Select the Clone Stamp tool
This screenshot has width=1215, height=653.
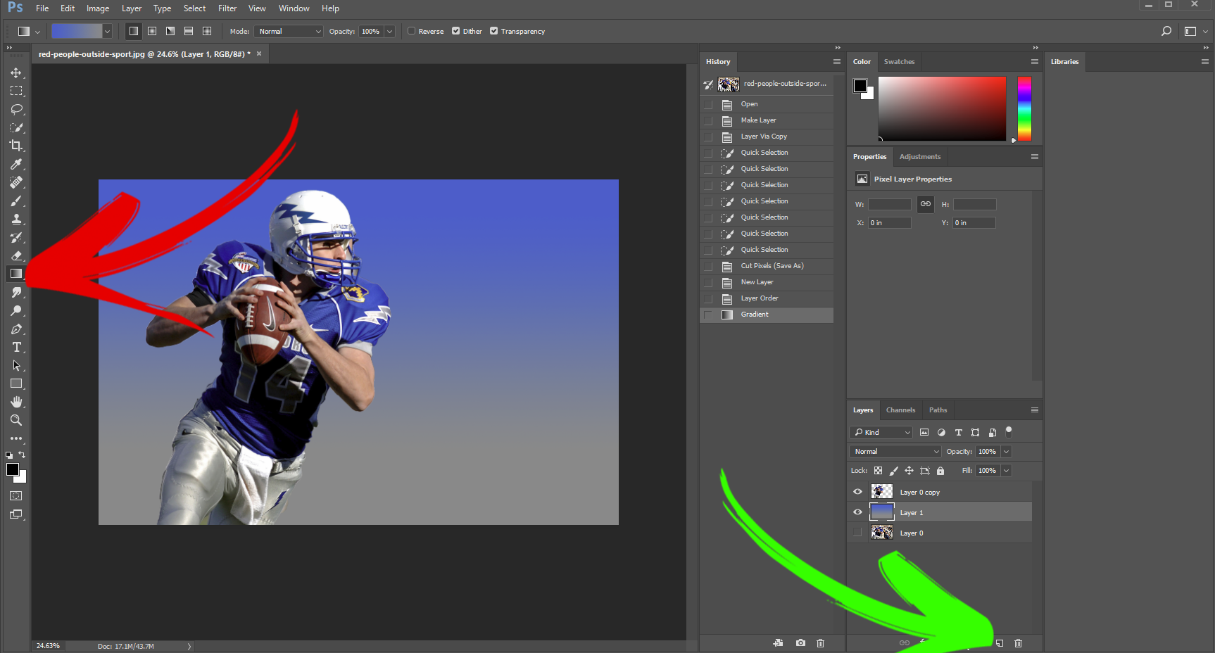click(x=16, y=219)
